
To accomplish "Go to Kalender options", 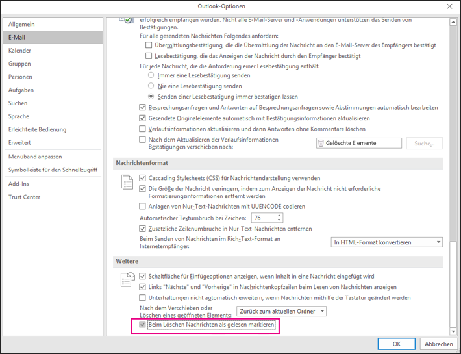I will point(53,51).
